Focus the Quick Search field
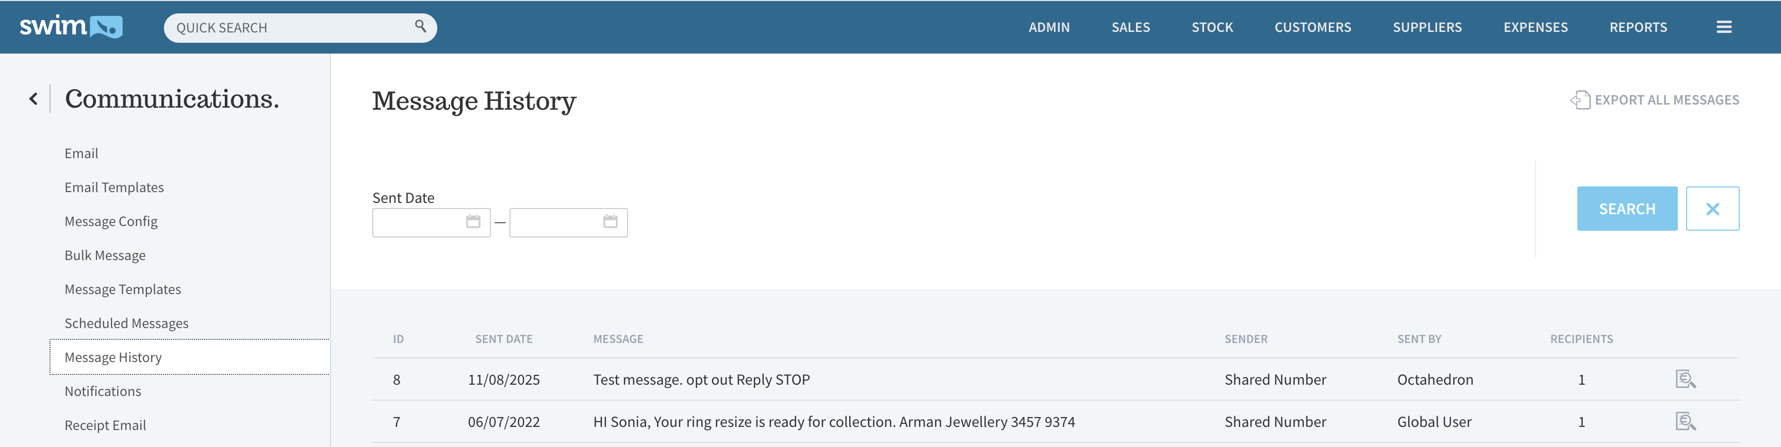The width and height of the screenshot is (1781, 447). pyautogui.click(x=290, y=28)
